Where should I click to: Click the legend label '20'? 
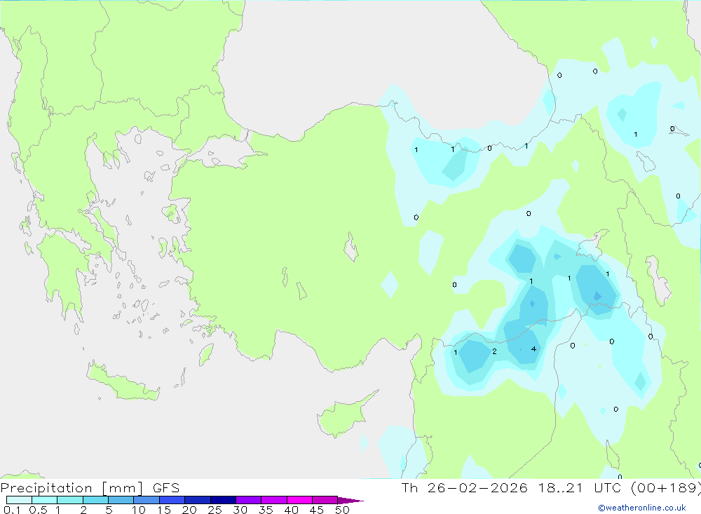(x=189, y=510)
